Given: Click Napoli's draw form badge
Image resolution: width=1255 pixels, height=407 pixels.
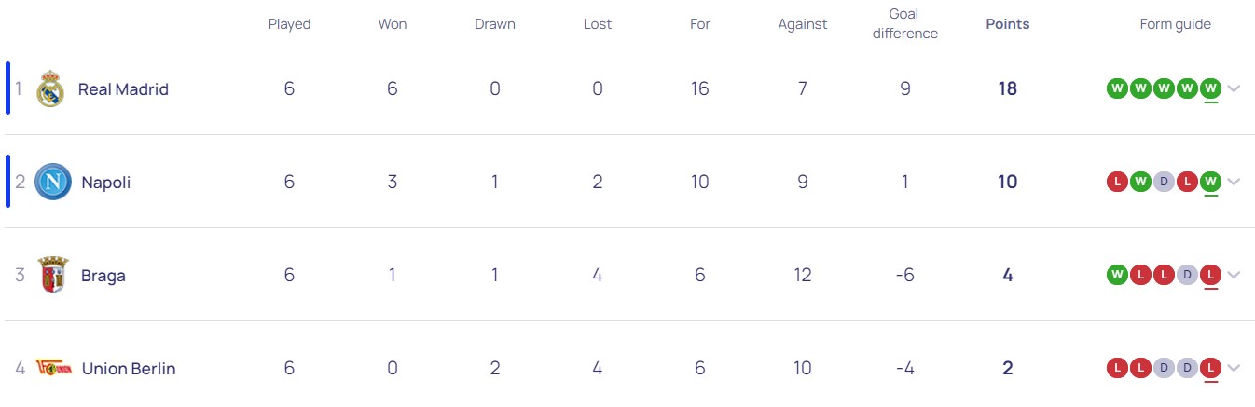Looking at the screenshot, I should 1164,183.
